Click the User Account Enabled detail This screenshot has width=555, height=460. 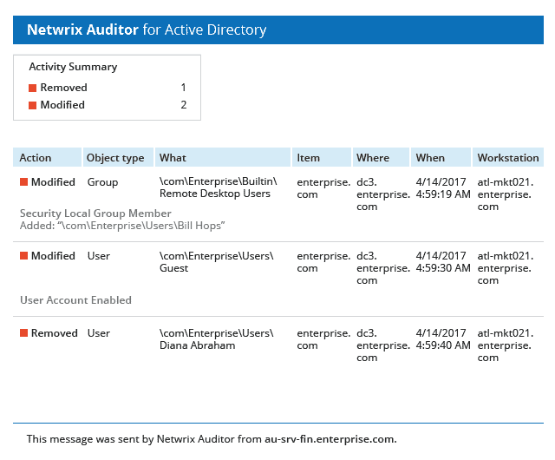click(x=75, y=300)
